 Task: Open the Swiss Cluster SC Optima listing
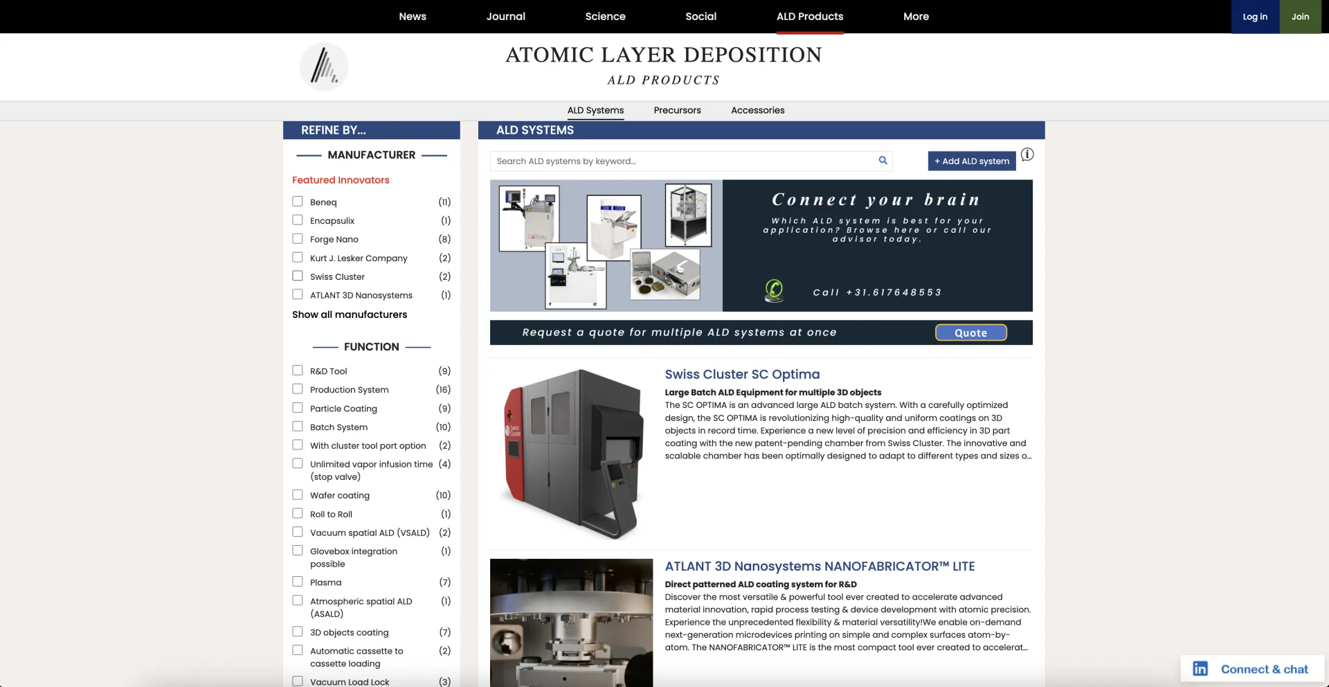(741, 374)
